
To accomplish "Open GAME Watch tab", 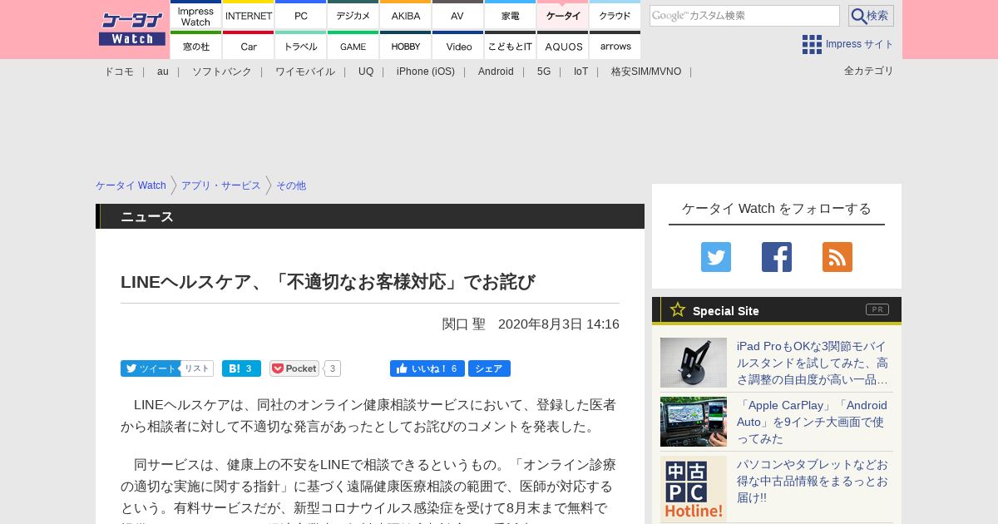I will pyautogui.click(x=353, y=45).
